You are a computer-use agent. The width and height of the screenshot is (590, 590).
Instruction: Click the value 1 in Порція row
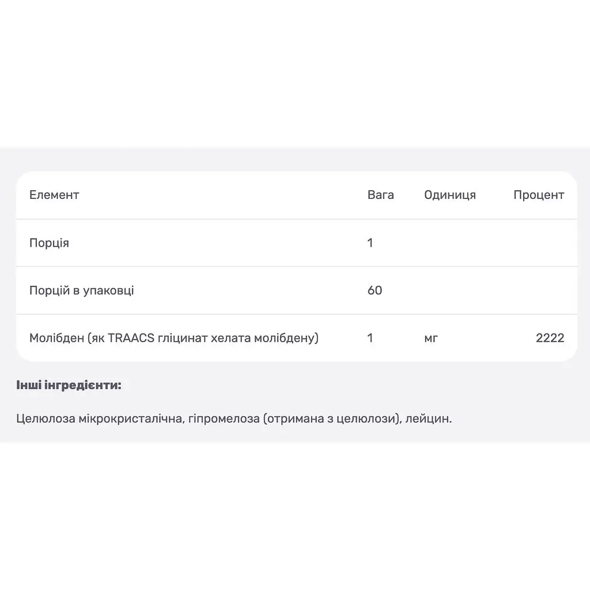click(x=370, y=243)
